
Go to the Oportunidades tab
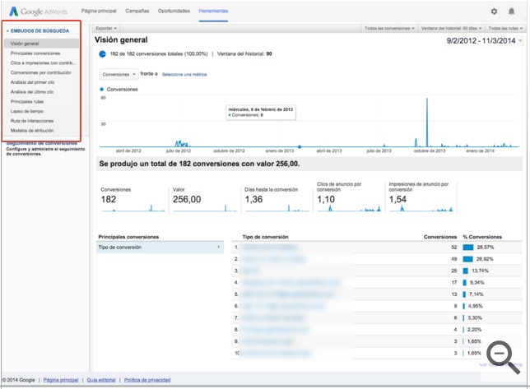point(174,11)
